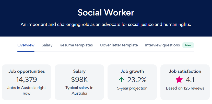Click the Job growth card heading
This screenshot has width=212, height=104.
(132, 71)
